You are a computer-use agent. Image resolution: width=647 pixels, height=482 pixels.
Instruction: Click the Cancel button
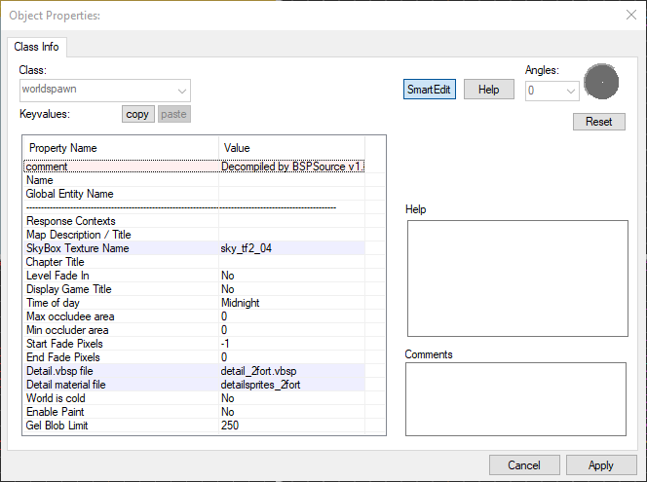coord(524,465)
